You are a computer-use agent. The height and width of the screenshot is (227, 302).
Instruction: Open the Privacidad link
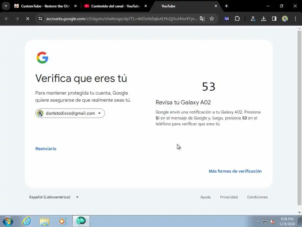click(x=229, y=197)
